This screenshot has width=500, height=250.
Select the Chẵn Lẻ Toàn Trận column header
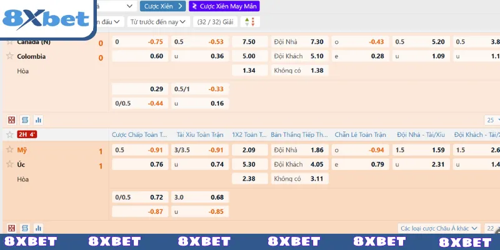[x=360, y=134]
